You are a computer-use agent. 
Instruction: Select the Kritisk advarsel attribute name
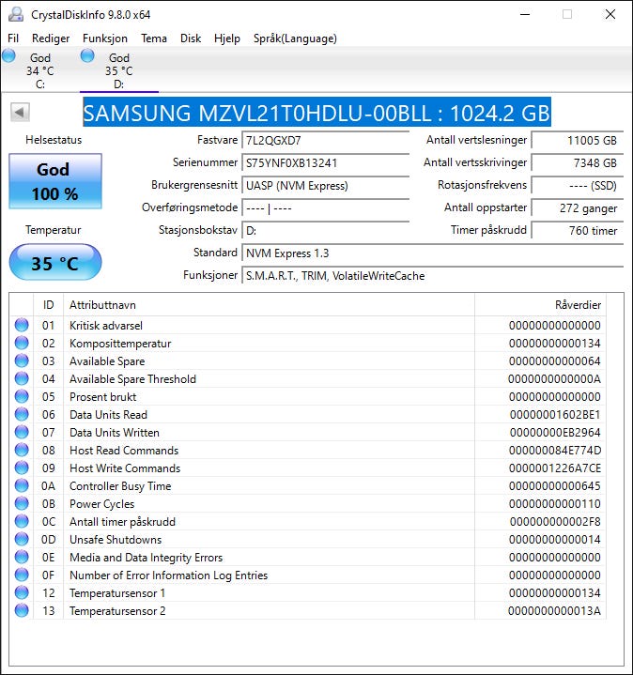(x=106, y=326)
